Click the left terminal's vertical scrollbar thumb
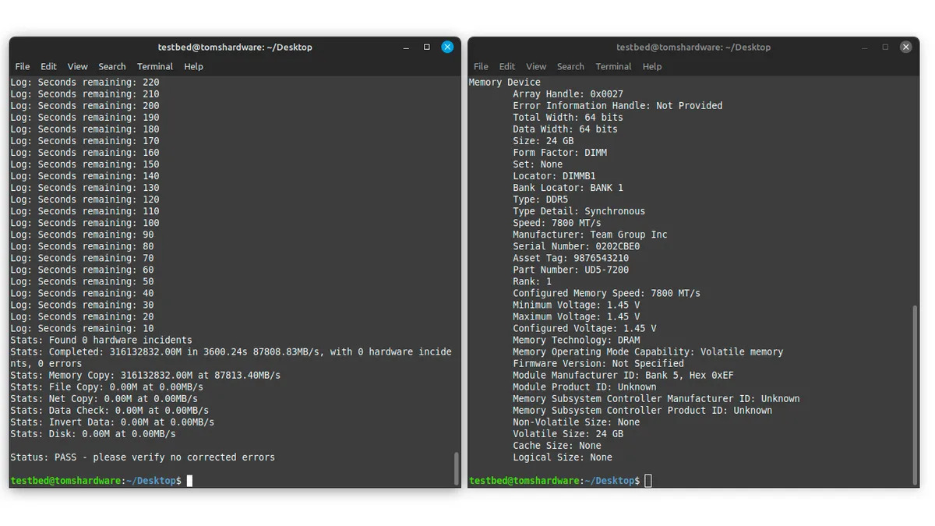Screen dimensions: 935x526 457,468
